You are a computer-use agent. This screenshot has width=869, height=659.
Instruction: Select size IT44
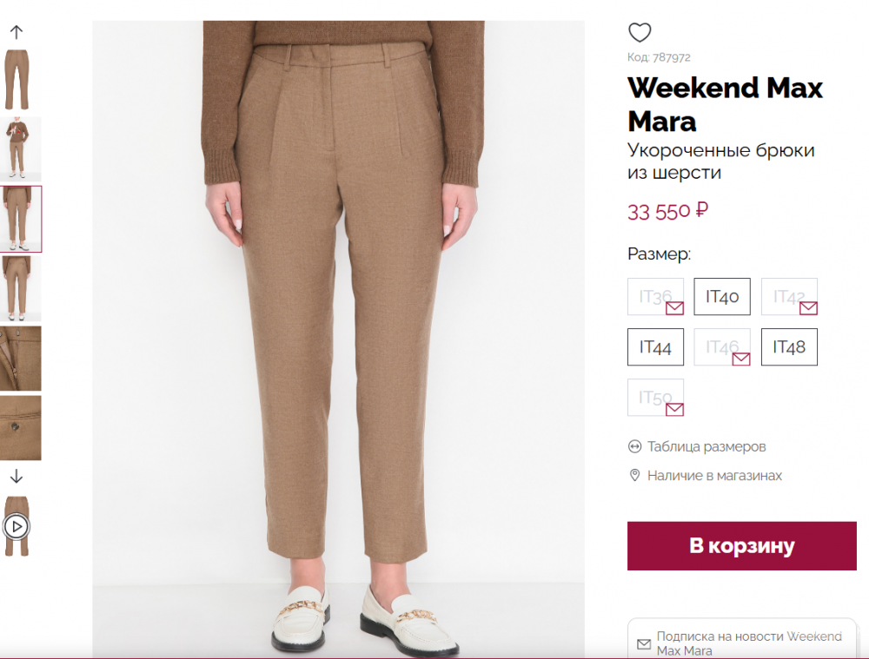655,346
